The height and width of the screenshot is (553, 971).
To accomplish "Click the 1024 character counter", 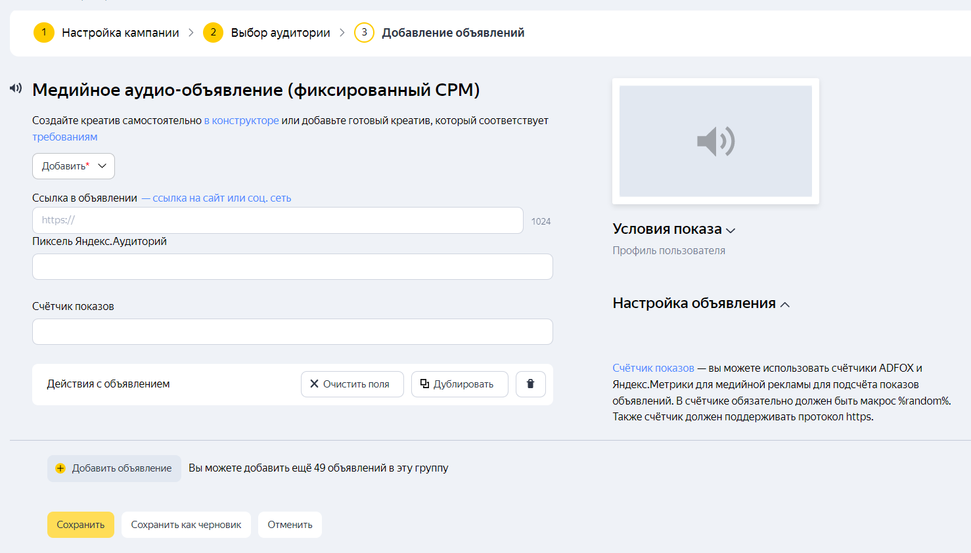I will point(541,221).
